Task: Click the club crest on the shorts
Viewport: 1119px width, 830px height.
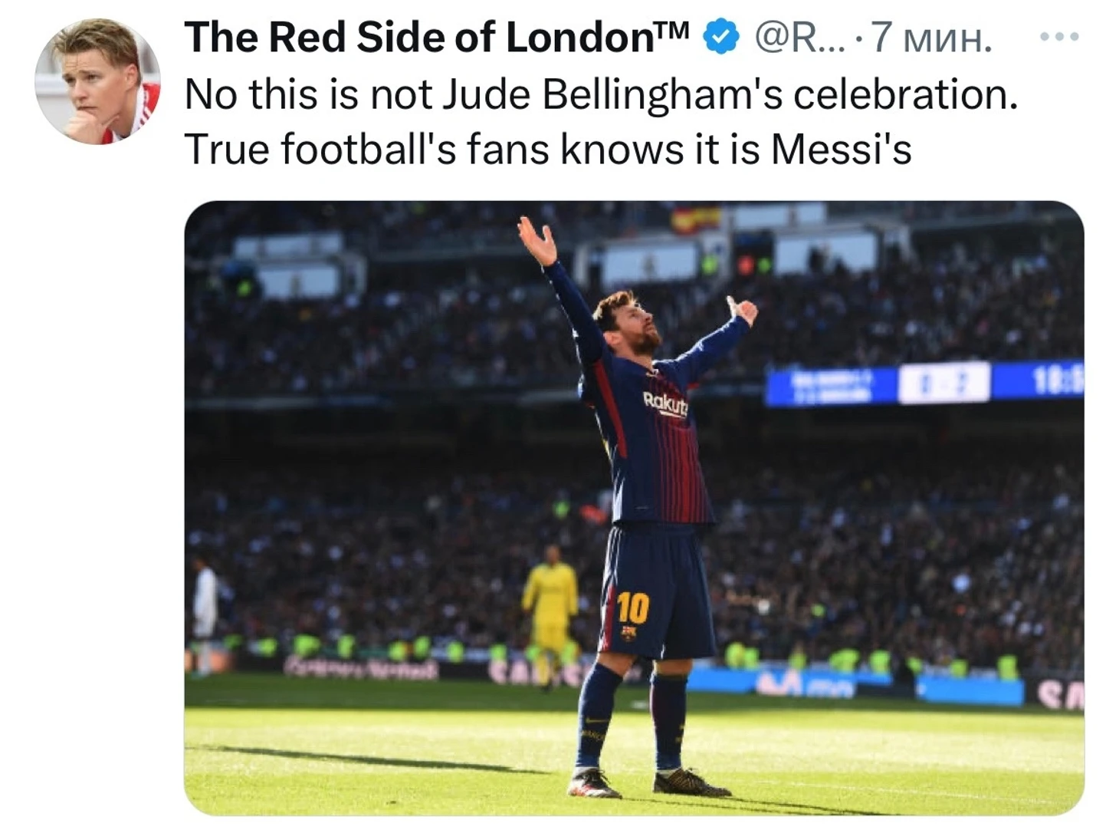Action: 628,634
